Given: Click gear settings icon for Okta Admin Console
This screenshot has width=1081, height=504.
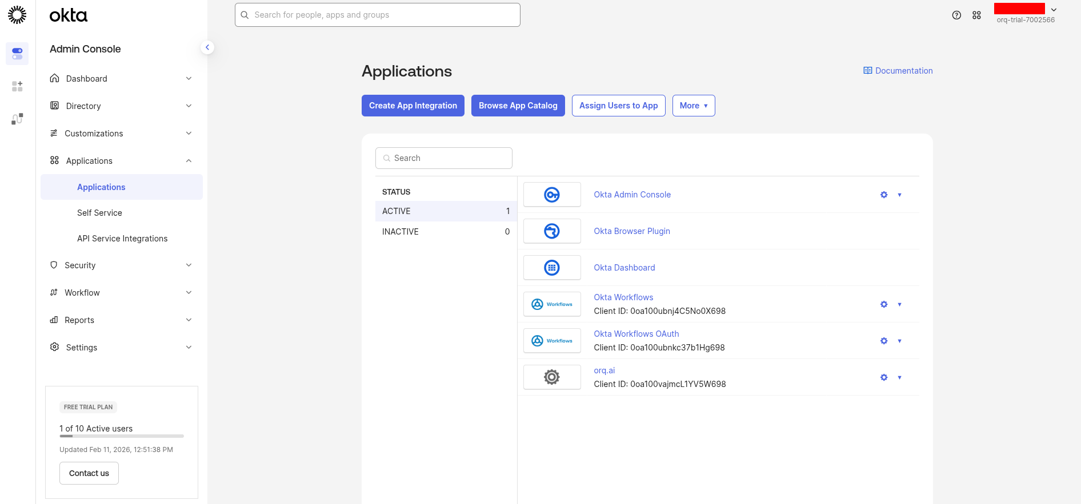Looking at the screenshot, I should (884, 195).
